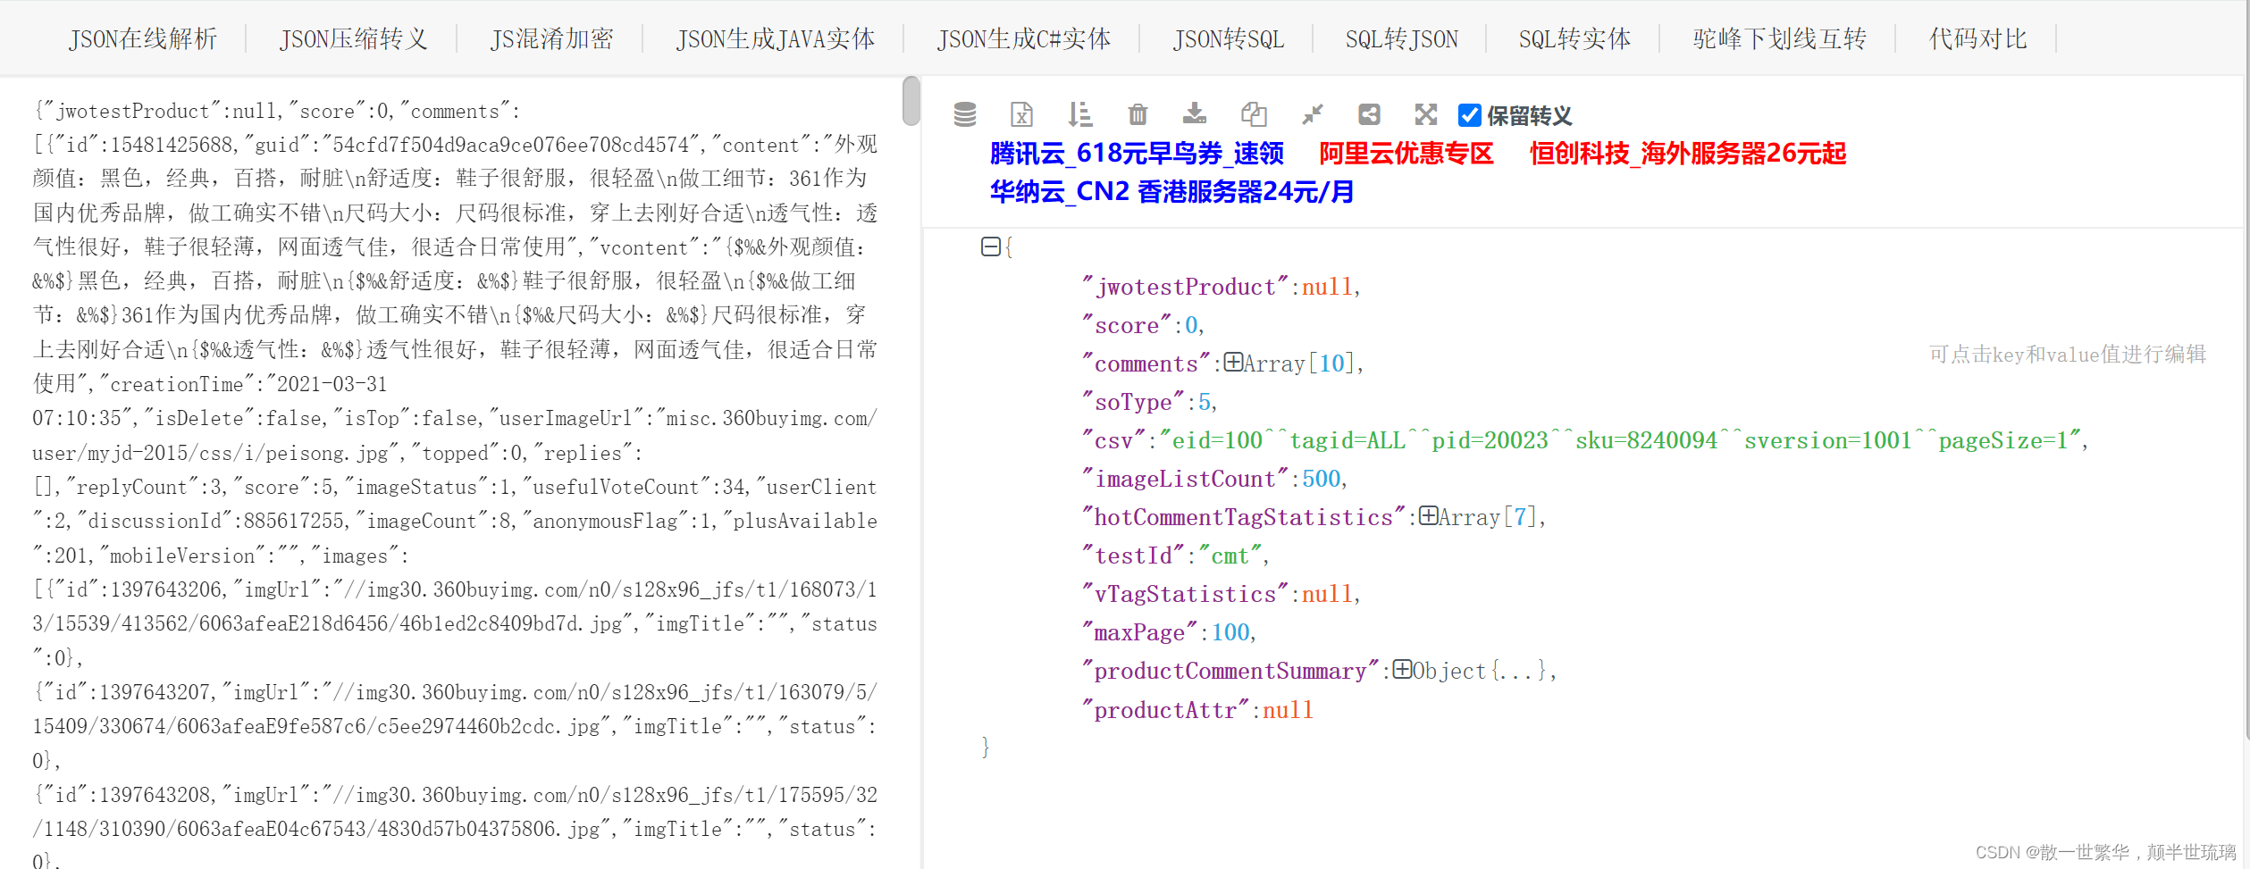Open the 恒创科技_海外服务器26元起 link
This screenshot has height=869, width=2250.
point(1688,154)
